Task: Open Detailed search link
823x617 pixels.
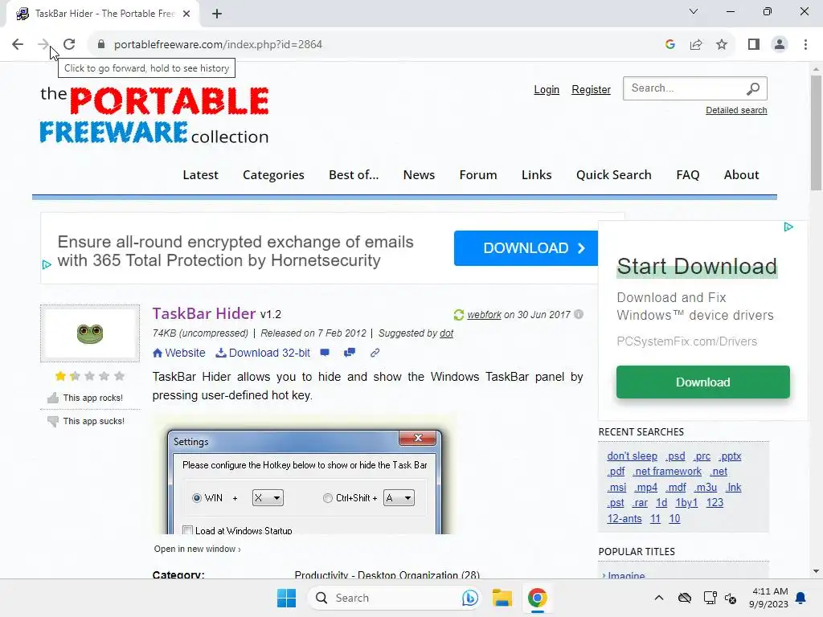Action: (x=736, y=110)
